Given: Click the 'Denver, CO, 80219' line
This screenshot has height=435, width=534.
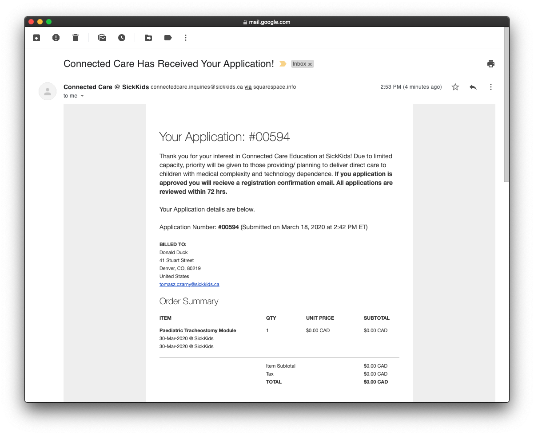Looking at the screenshot, I should click(x=180, y=268).
